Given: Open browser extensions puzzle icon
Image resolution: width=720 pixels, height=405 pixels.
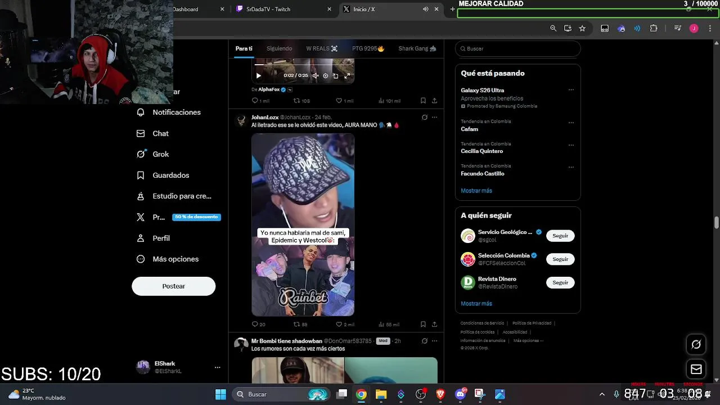Looking at the screenshot, I should 654,28.
